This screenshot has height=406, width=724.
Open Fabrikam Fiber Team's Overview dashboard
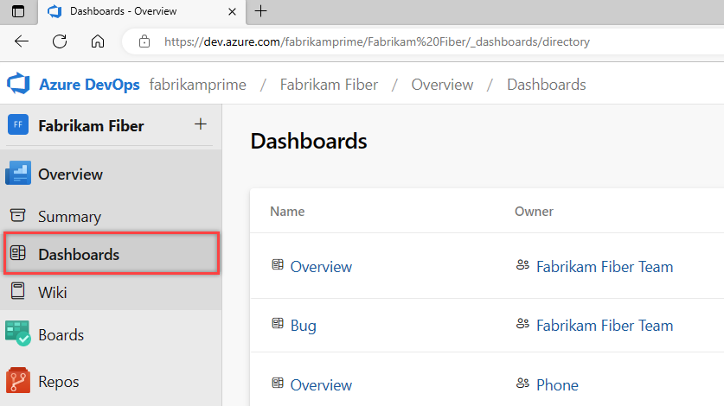coord(321,267)
